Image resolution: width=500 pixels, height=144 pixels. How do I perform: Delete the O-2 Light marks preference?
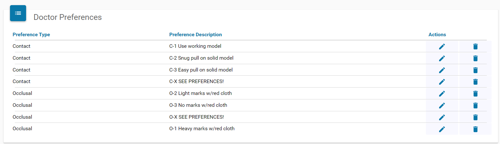pos(475,94)
